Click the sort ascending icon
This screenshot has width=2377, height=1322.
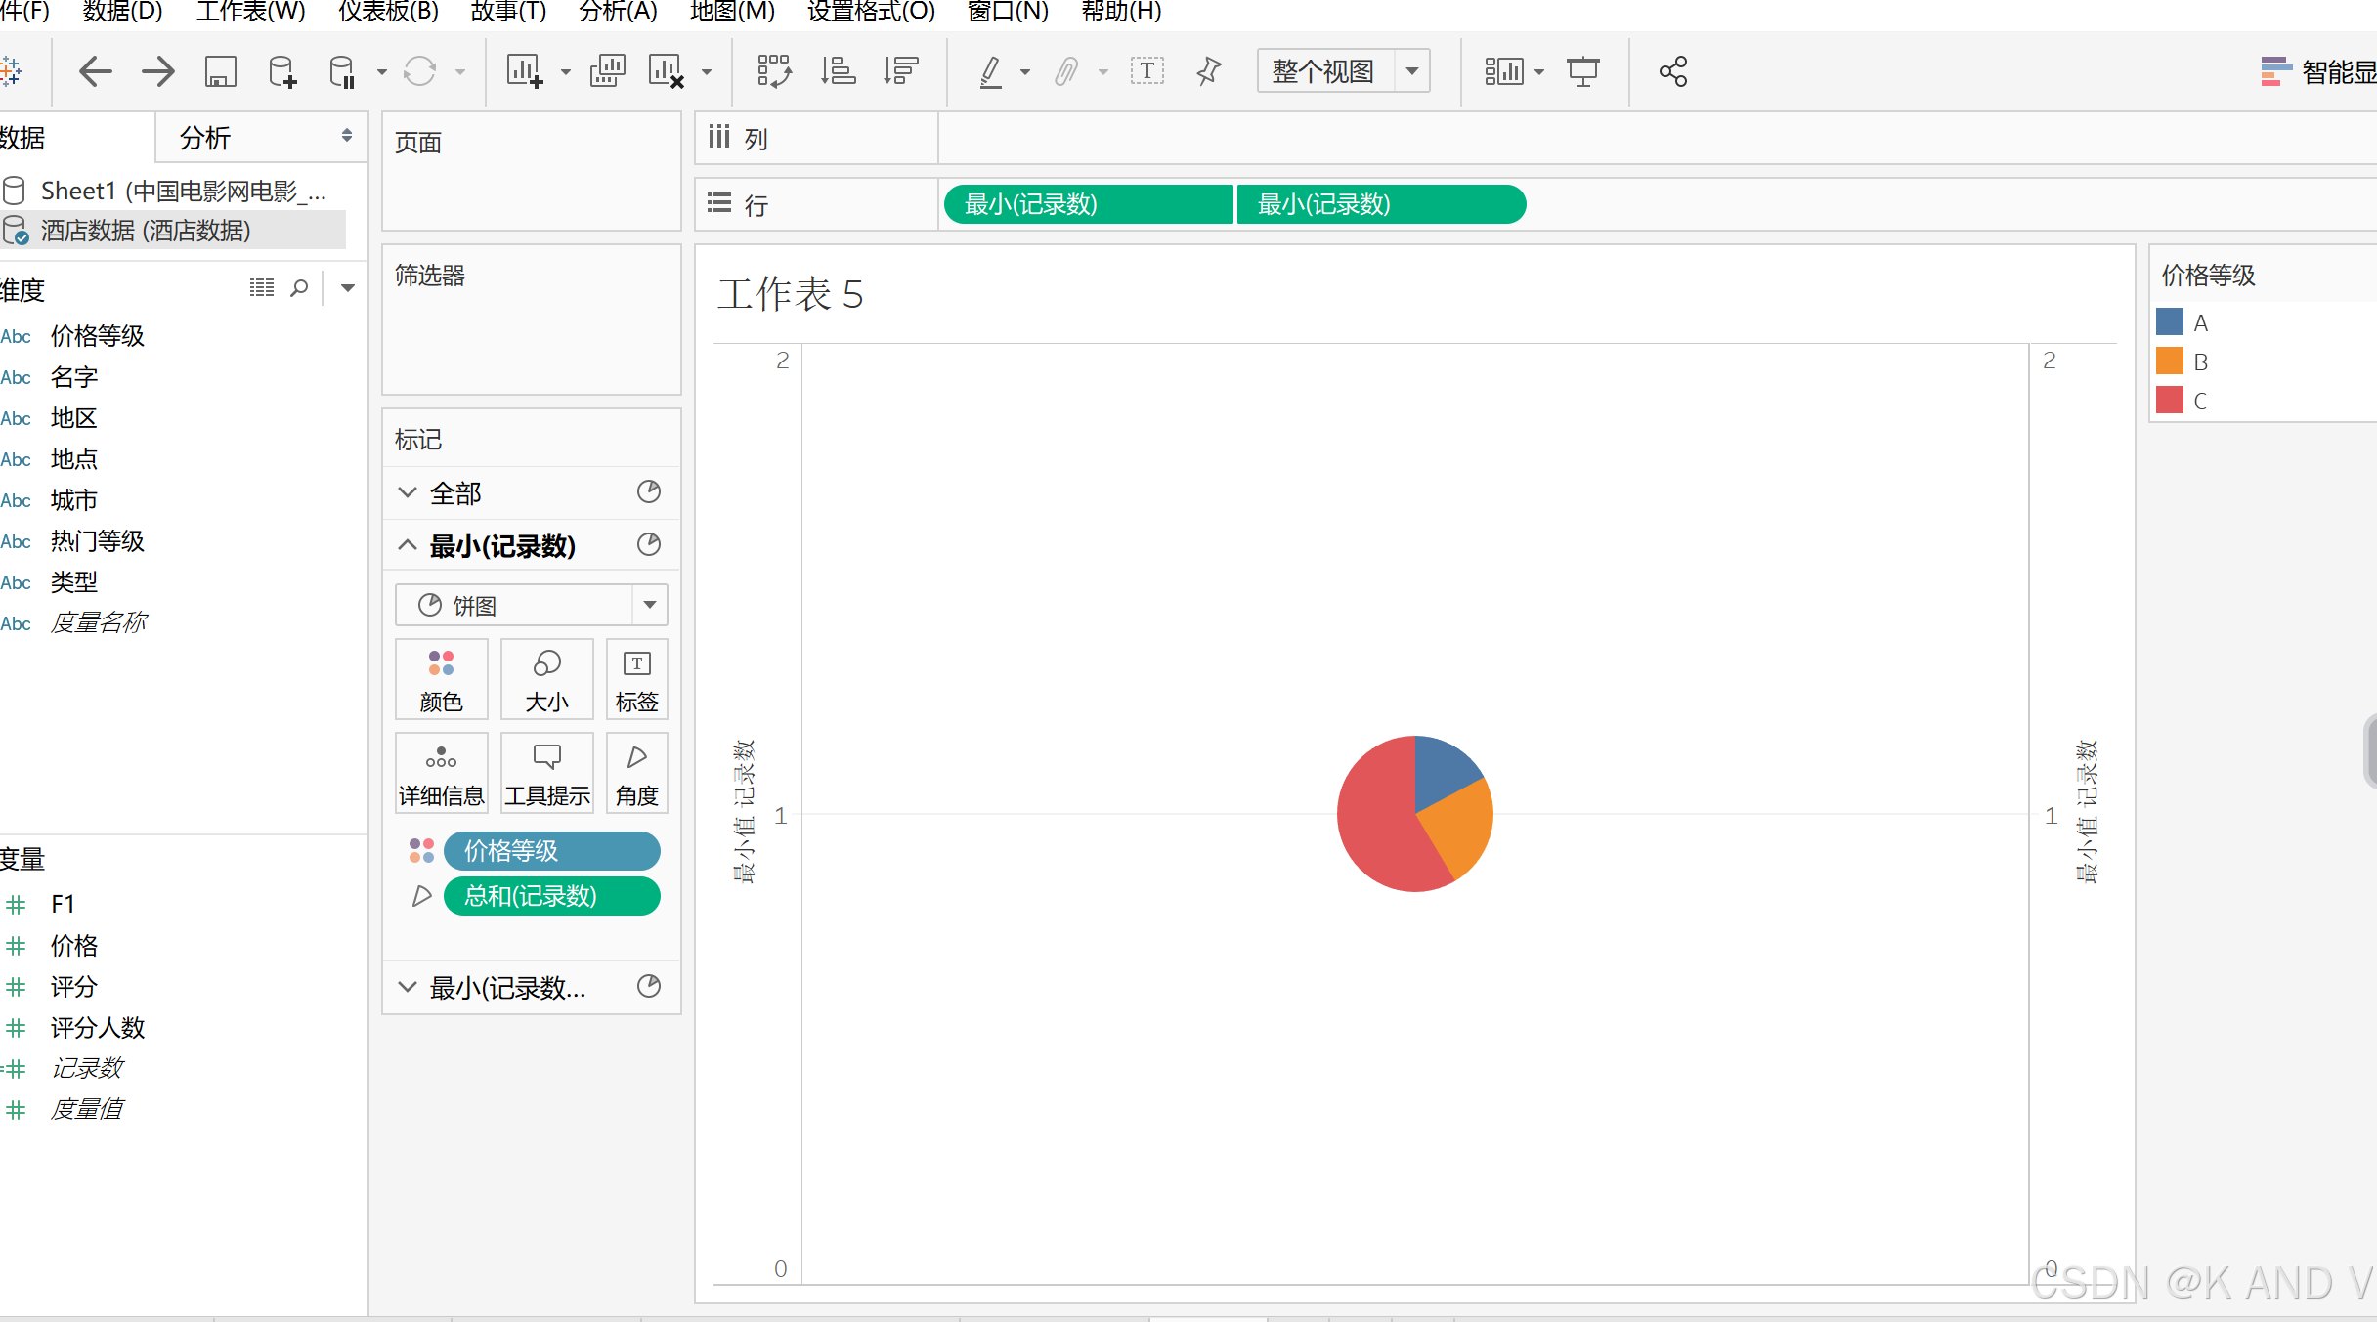coord(838,71)
